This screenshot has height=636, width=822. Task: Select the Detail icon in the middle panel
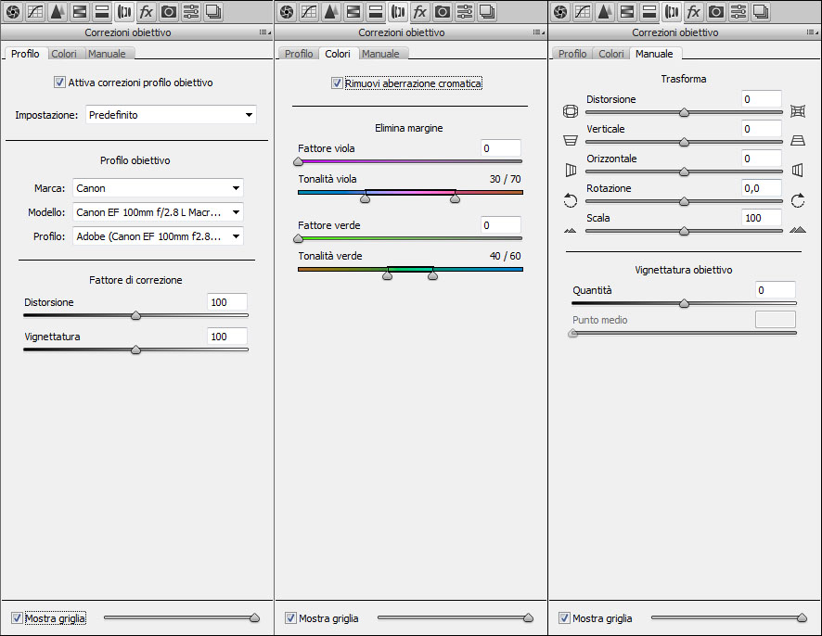330,12
